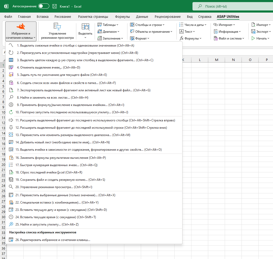Click the numbering list icon of item 17
This screenshot has height=259, width=273.
coord(11,165)
